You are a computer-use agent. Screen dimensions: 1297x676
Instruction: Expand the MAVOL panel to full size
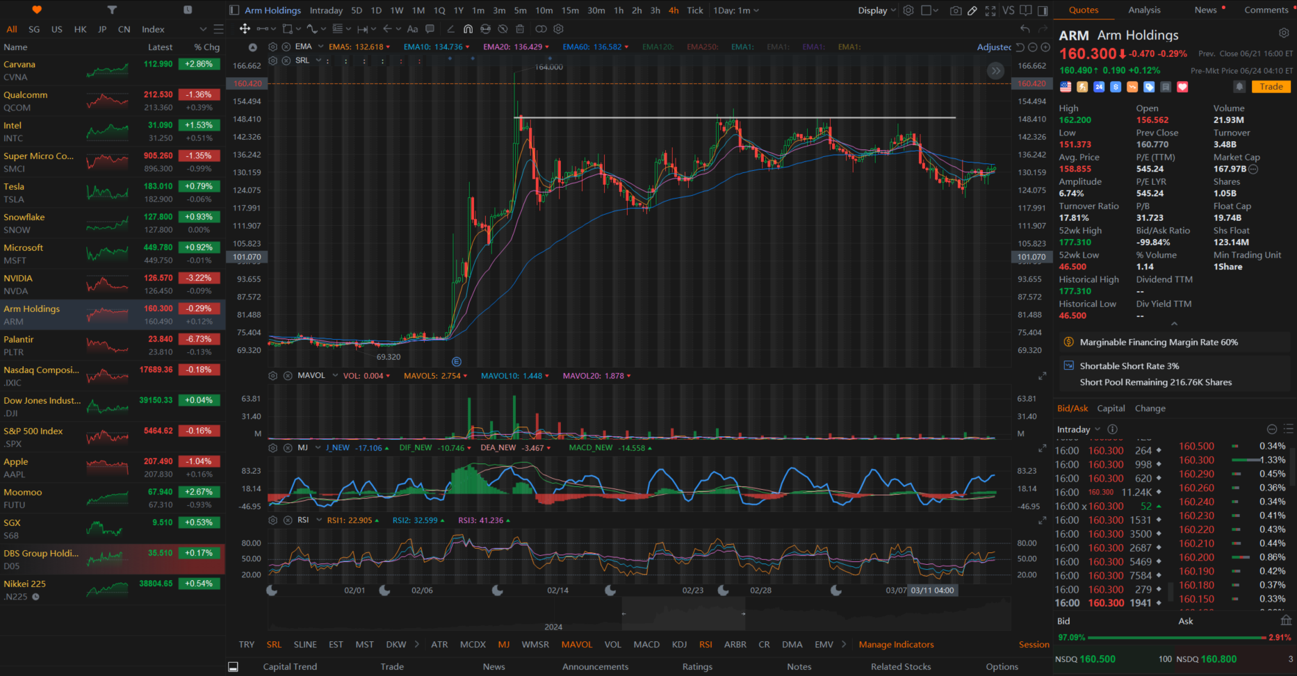click(1042, 376)
